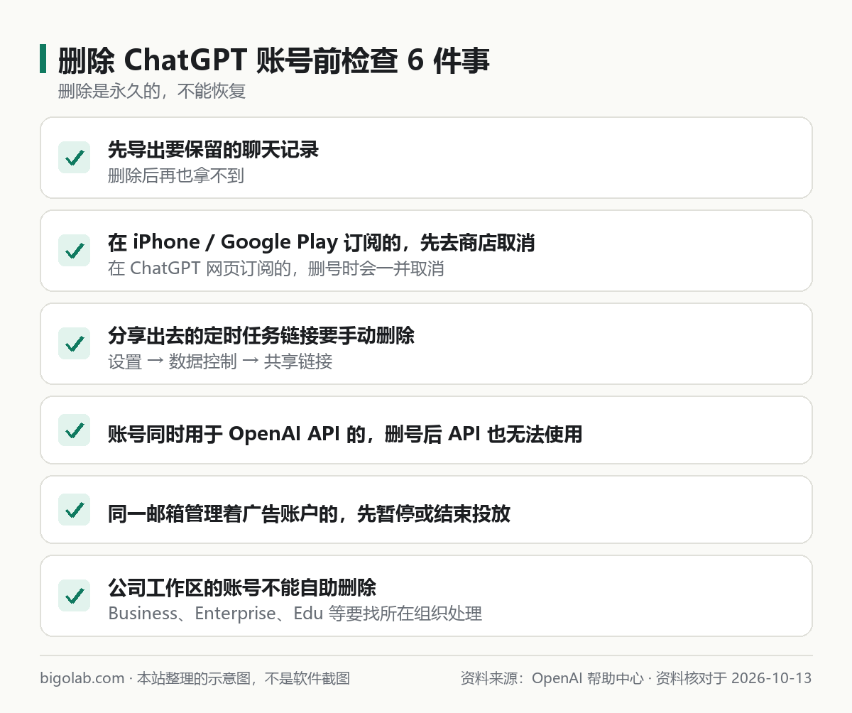Click the text 分享出去的定时任务链接要手动删除
The image size is (852, 713).
(x=261, y=335)
